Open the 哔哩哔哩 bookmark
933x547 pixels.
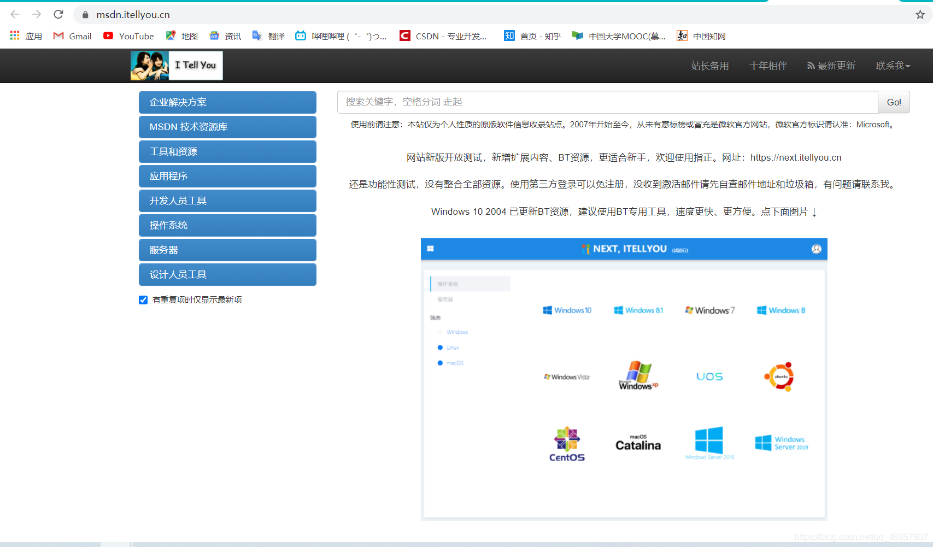(x=341, y=36)
